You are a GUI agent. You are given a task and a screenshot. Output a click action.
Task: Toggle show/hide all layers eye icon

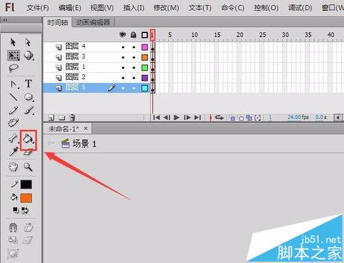coord(123,34)
